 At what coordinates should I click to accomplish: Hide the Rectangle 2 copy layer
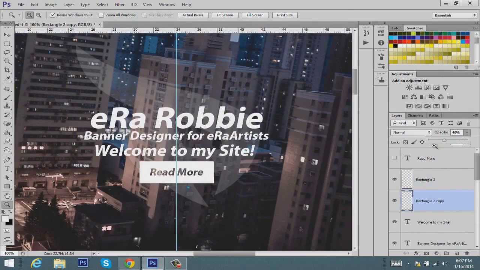click(x=394, y=201)
